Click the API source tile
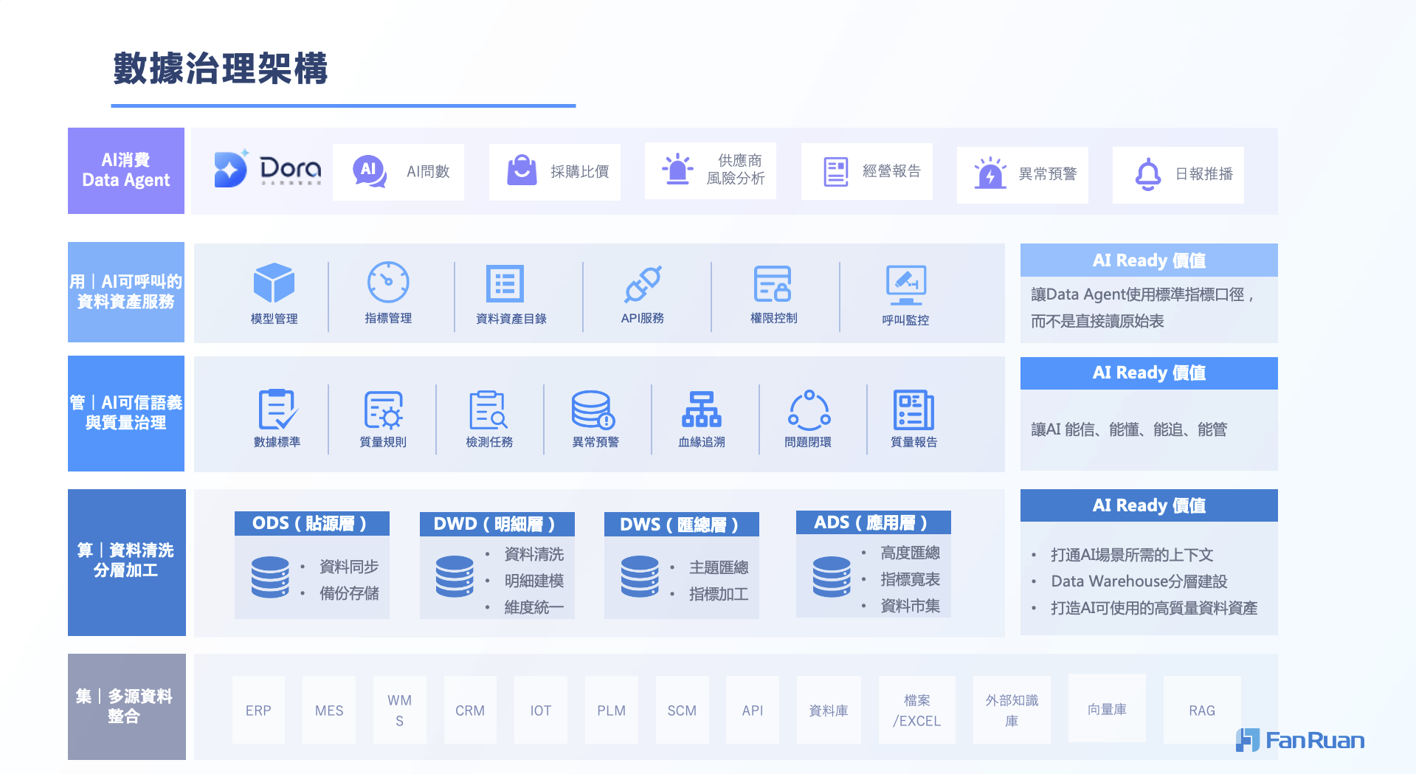The image size is (1416, 774). (x=753, y=710)
